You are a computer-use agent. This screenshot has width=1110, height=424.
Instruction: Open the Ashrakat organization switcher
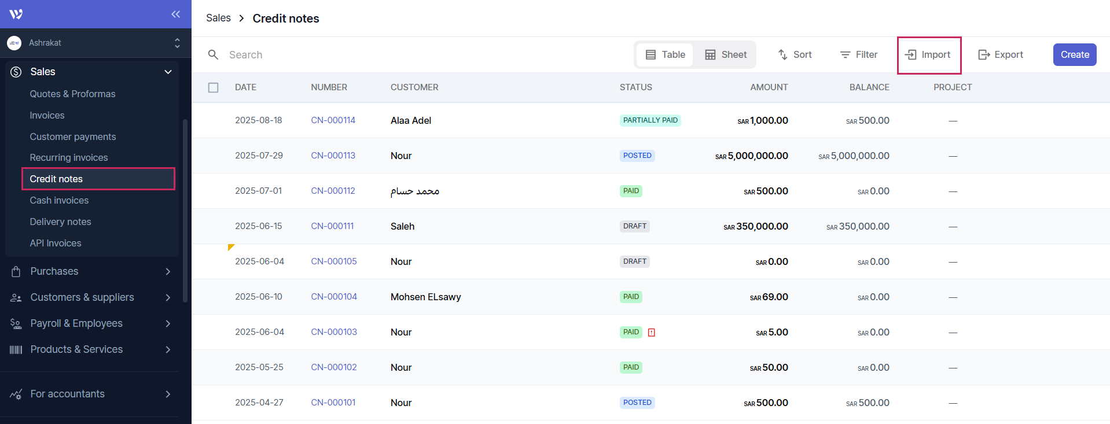(95, 43)
